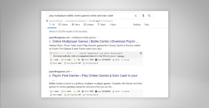
Task: Click the SEMrush info icon in the DS bar
Action: pyautogui.click(x=141, y=53)
